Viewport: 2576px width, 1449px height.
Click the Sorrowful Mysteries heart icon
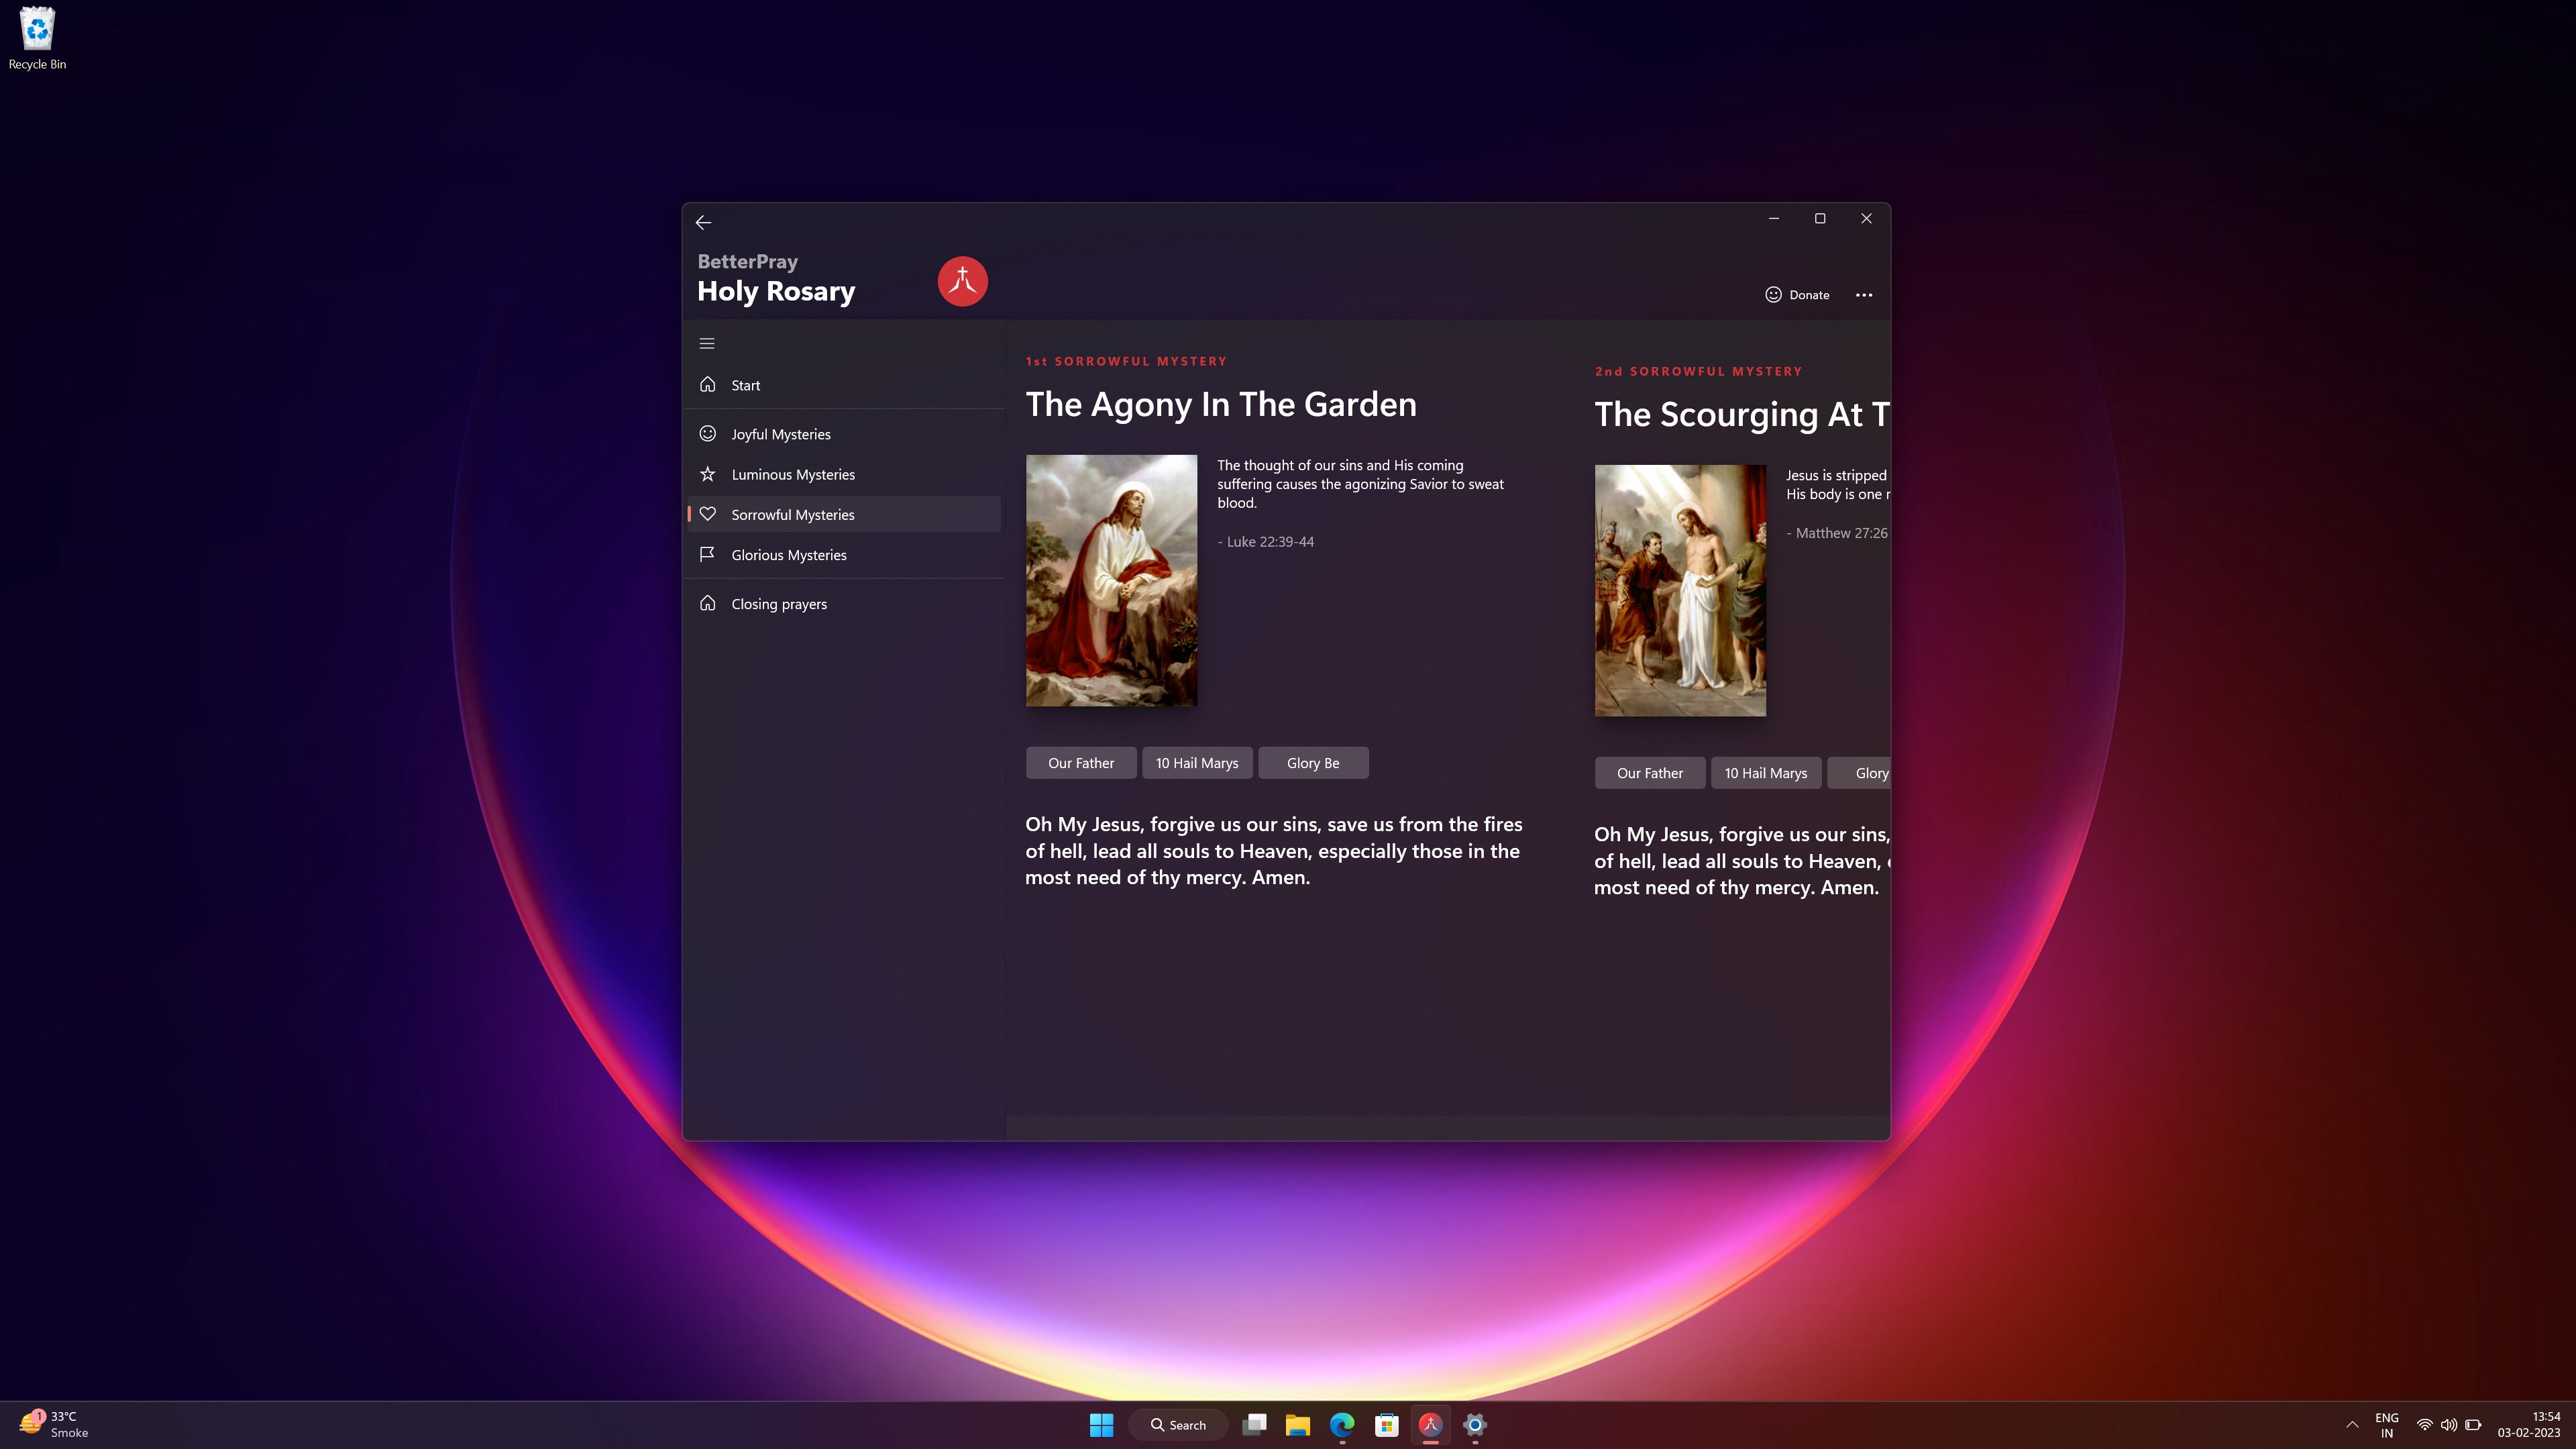708,514
